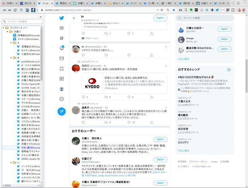Click bookmark search field in sidebar
Viewport: 248px width, 188px height.
[22, 21]
